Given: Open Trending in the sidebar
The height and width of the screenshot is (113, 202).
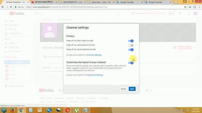Looking at the screenshot, I should click(13, 29).
